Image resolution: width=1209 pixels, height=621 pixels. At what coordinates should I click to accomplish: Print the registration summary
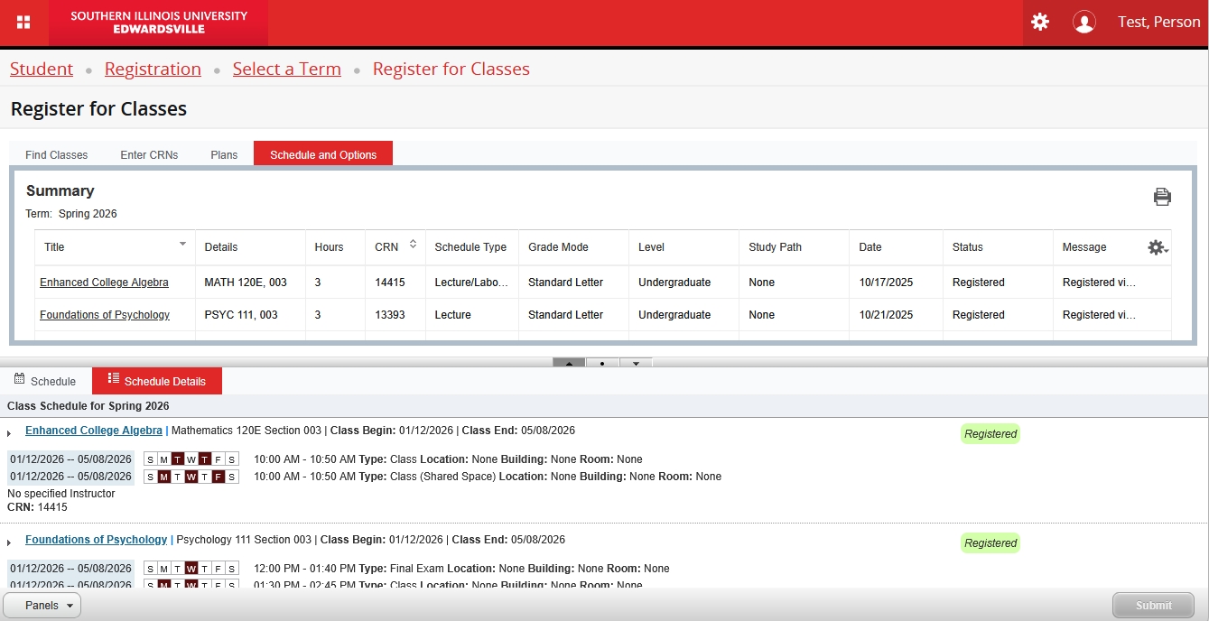[x=1162, y=197]
